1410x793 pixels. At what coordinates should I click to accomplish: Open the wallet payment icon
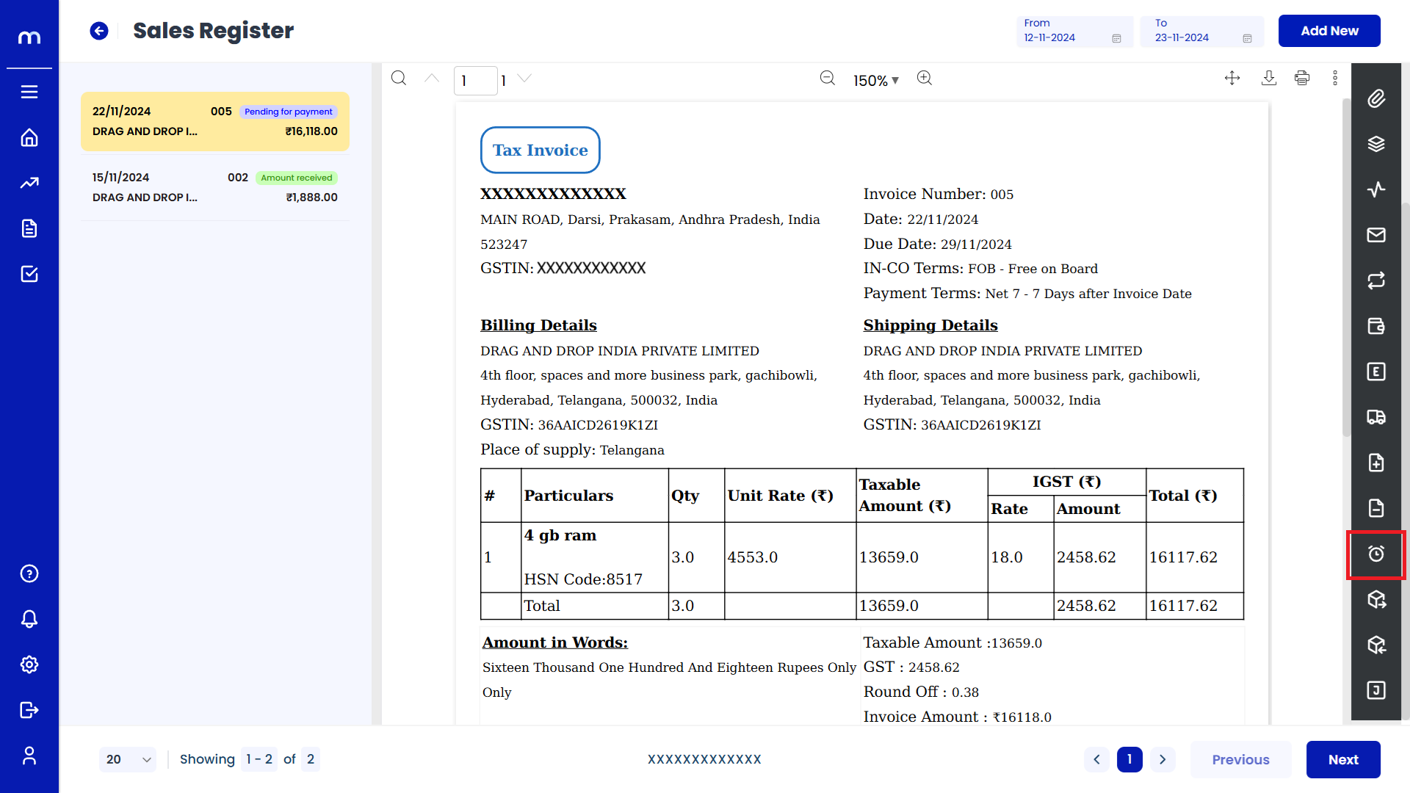click(1376, 326)
